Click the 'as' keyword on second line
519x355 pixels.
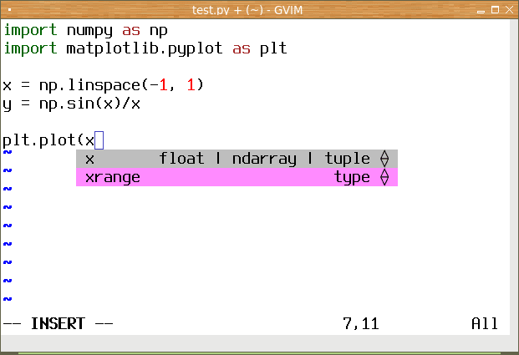point(242,49)
